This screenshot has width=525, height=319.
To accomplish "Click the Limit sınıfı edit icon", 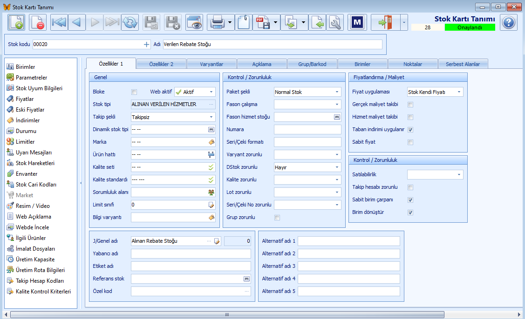I will click(211, 205).
